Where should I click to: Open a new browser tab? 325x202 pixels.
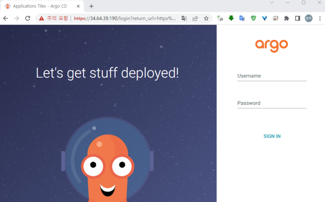click(91, 6)
